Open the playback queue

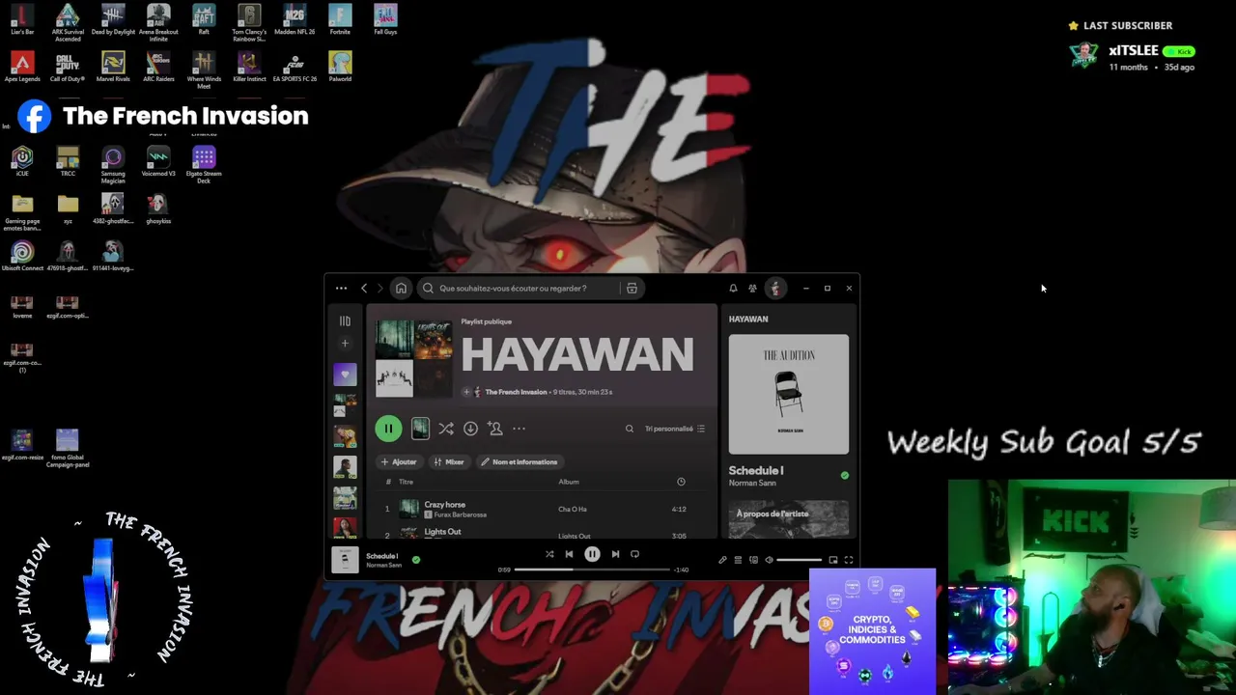pos(738,560)
